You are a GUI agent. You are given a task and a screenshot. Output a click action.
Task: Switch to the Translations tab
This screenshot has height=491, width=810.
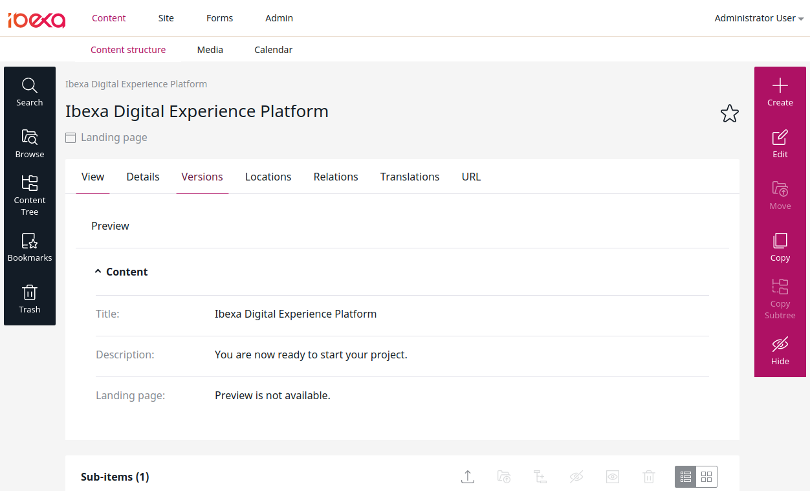[x=410, y=176]
